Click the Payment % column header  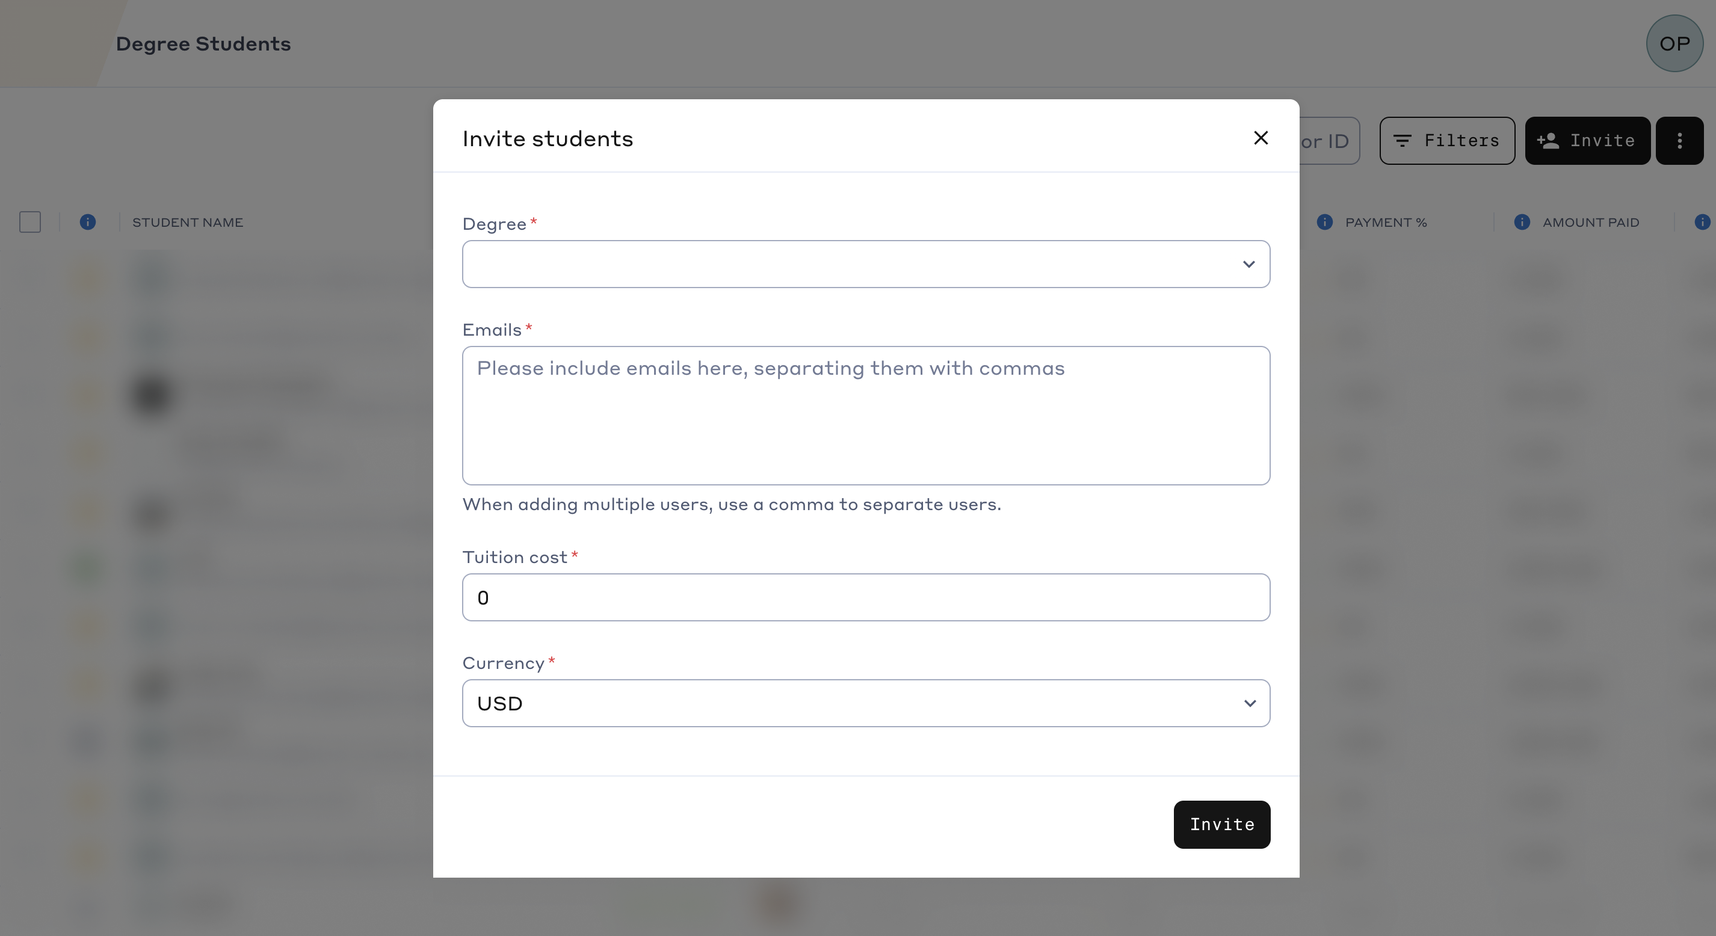1386,223
